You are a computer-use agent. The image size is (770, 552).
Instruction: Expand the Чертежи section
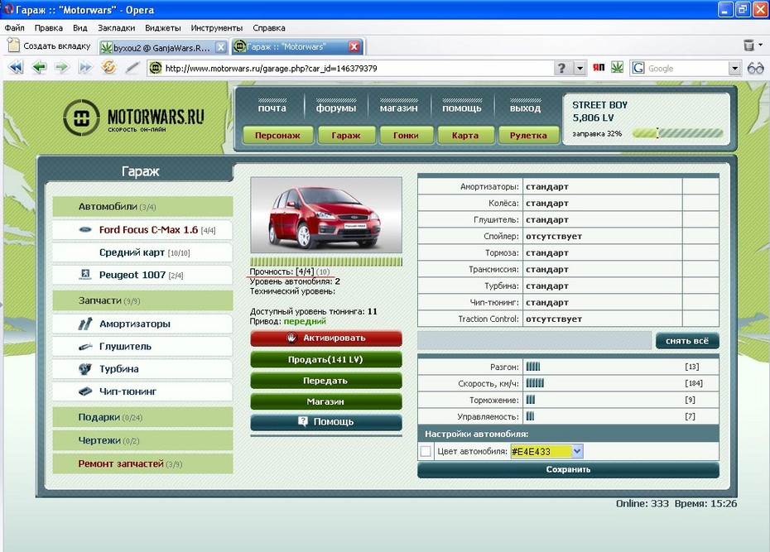pyautogui.click(x=142, y=440)
